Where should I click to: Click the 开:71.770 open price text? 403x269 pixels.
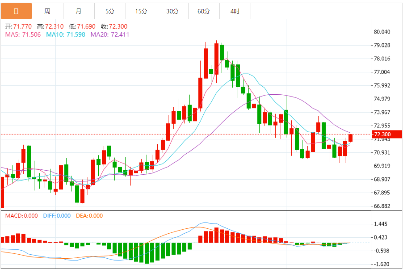coord(18,26)
